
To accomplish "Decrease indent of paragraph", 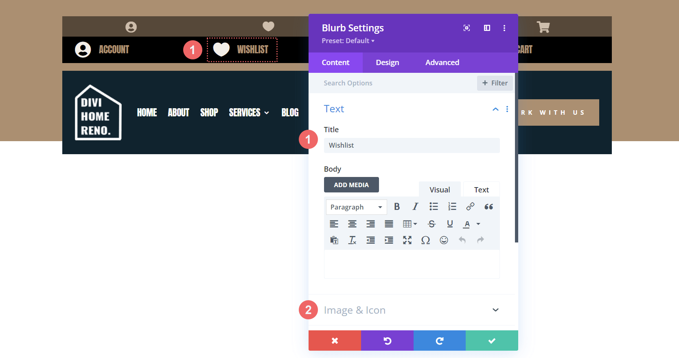I will tap(370, 240).
